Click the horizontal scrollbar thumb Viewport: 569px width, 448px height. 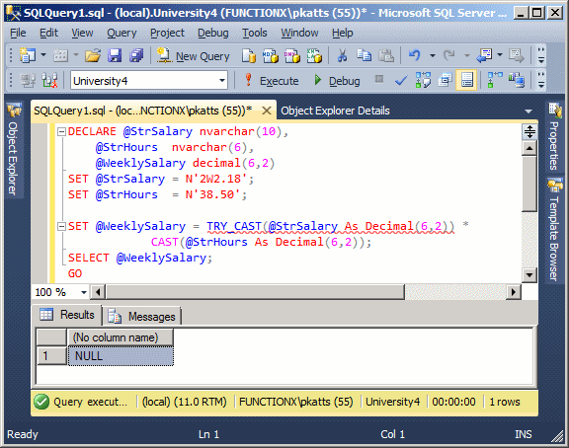[255, 292]
